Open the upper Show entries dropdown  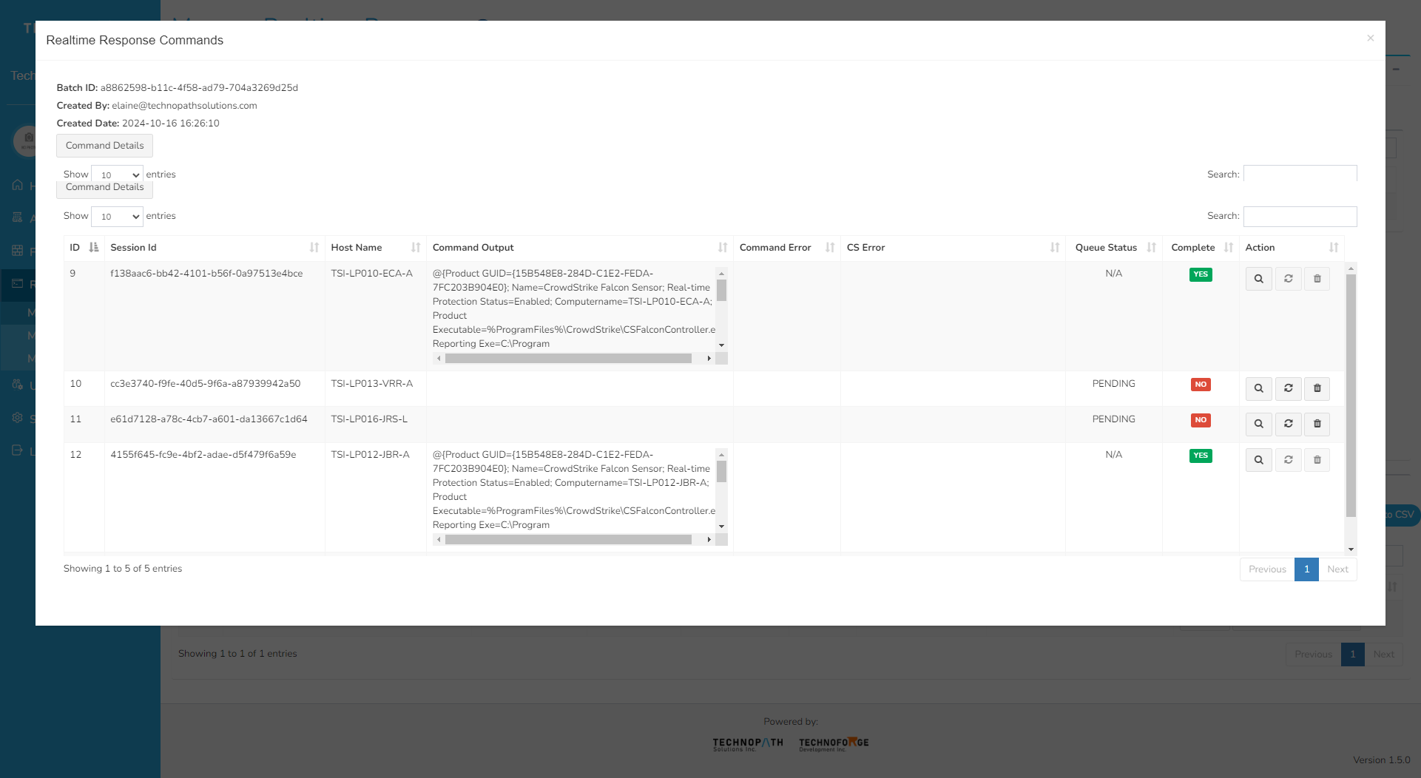point(117,175)
